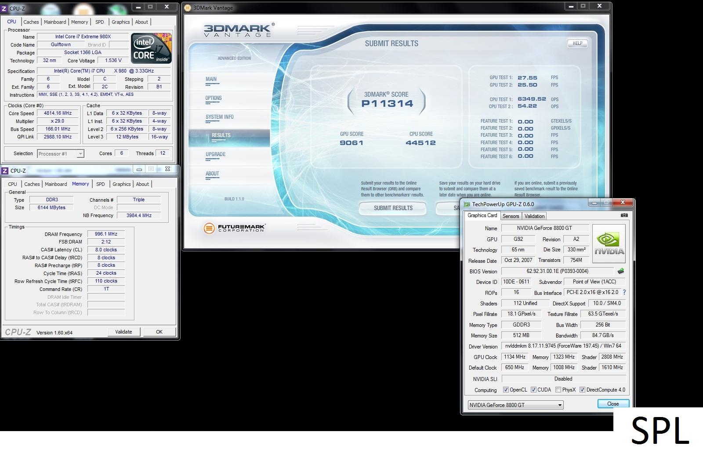
Task: Click the GPU-Z title bar icon
Action: point(467,204)
